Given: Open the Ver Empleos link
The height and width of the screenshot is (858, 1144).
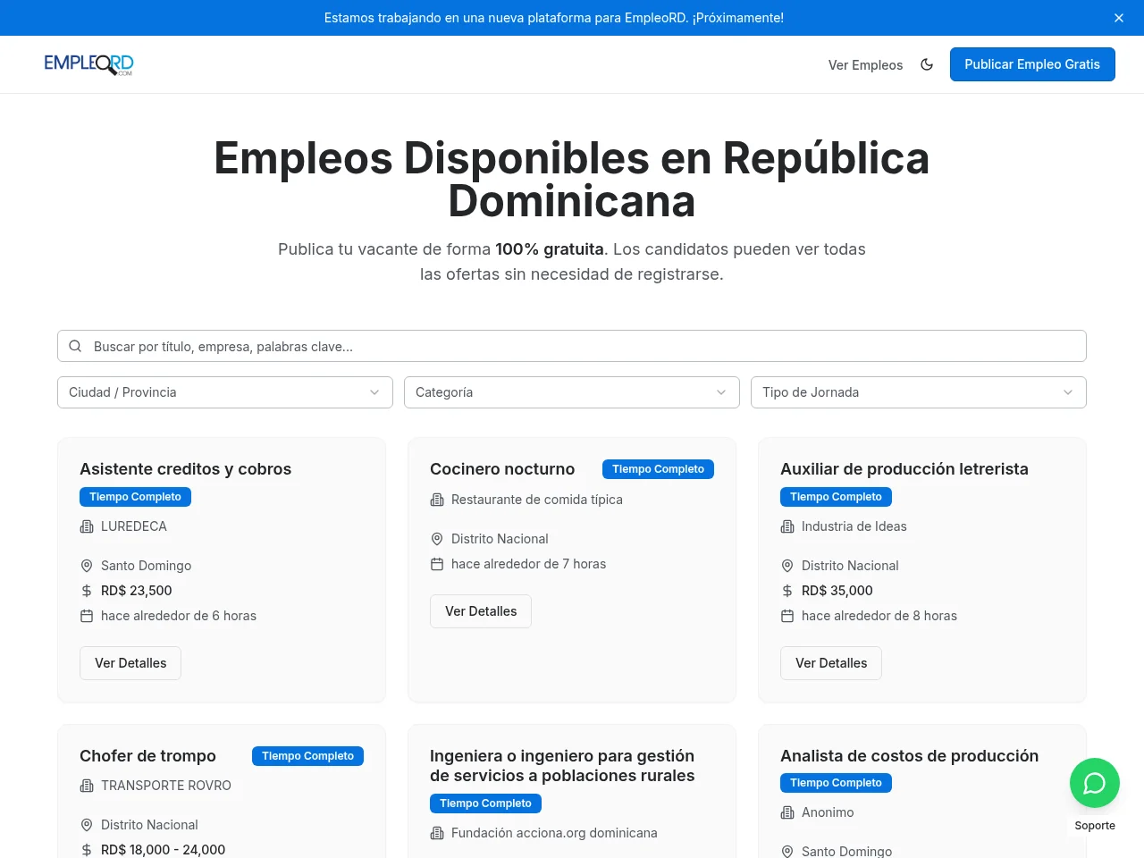Looking at the screenshot, I should pyautogui.click(x=865, y=65).
